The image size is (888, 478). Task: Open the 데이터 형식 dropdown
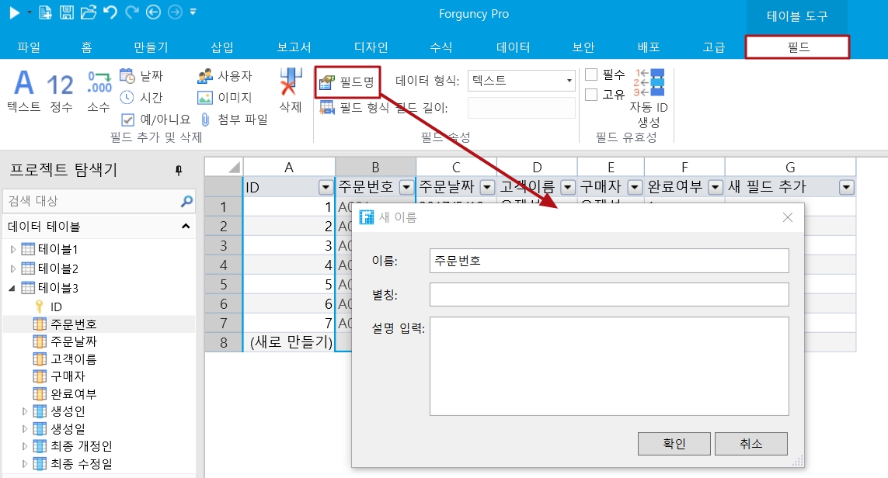[x=569, y=81]
